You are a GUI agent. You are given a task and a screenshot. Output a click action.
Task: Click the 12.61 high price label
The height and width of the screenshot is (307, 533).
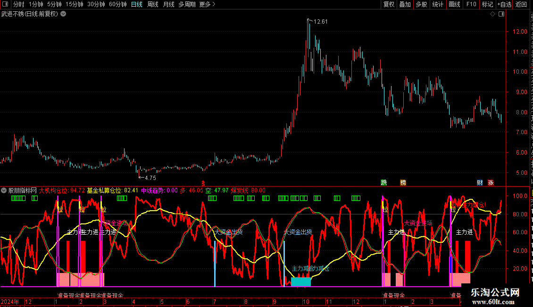tap(321, 21)
